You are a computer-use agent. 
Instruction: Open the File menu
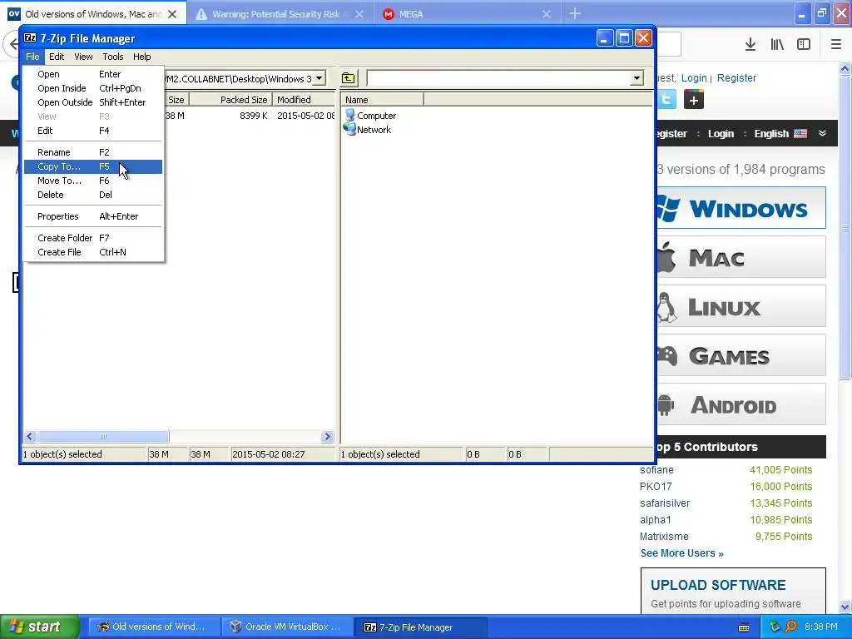[x=32, y=57]
